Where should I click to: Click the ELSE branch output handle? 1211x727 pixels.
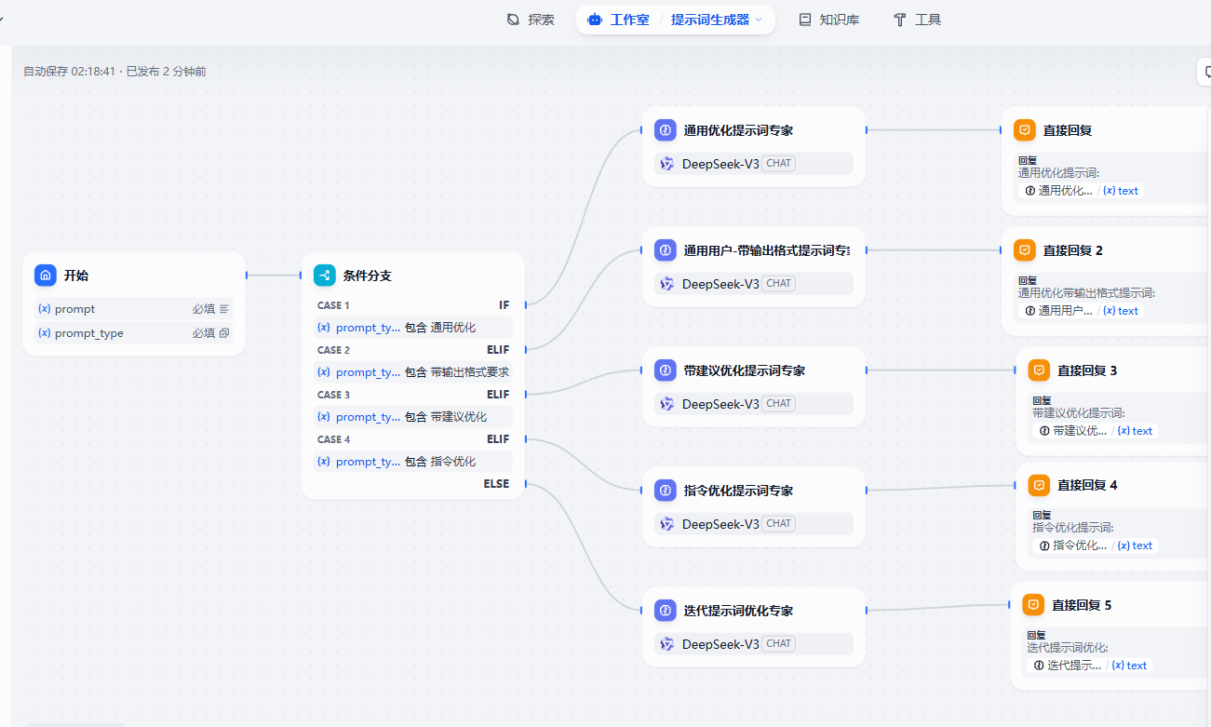pos(525,484)
